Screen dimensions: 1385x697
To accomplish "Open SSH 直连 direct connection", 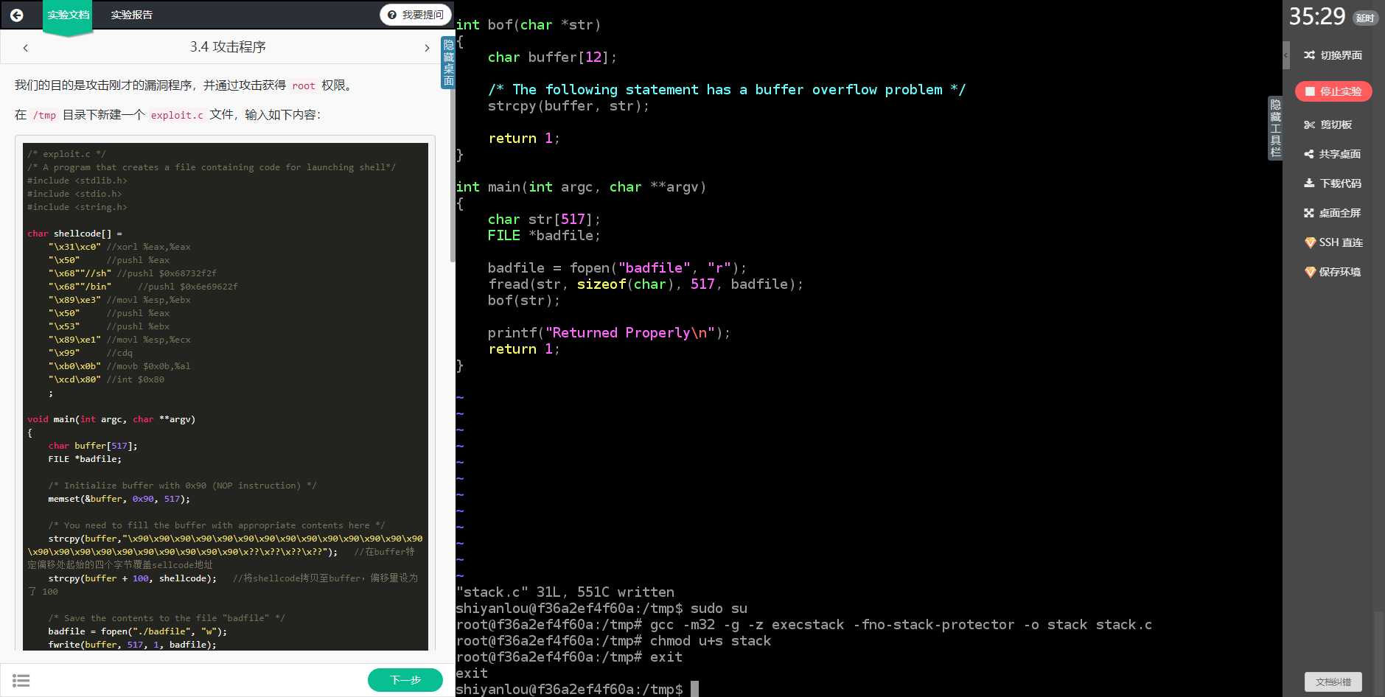I will coord(1333,242).
